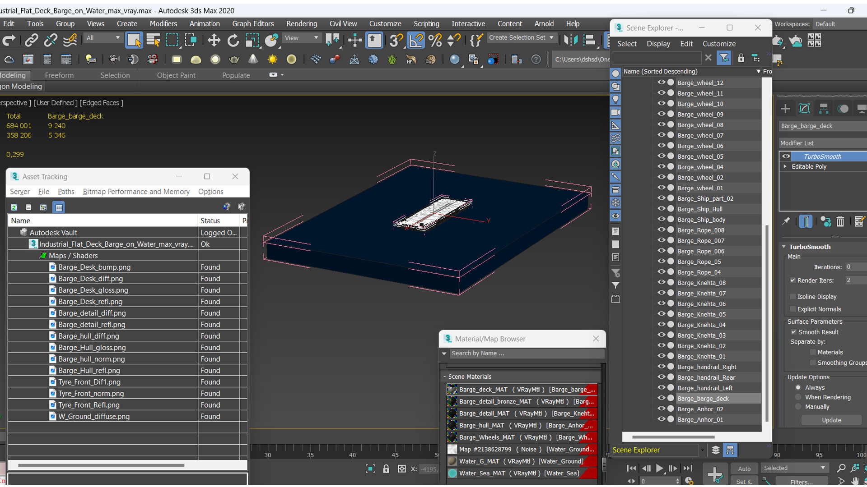Open the Rendering menu
867x487 pixels.
[x=301, y=23]
